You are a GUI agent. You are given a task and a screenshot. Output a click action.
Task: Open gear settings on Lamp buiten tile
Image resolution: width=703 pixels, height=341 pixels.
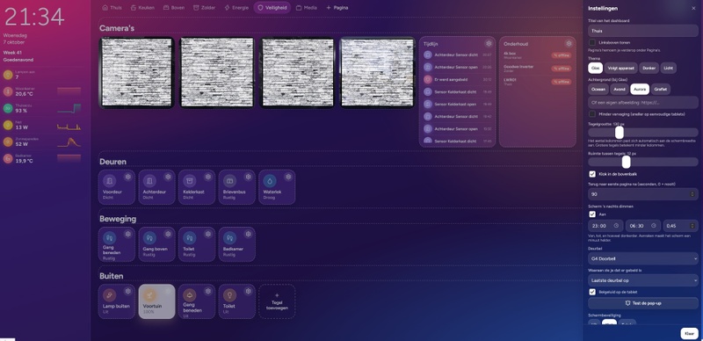(127, 291)
